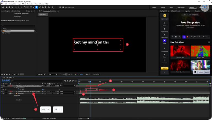The width and height of the screenshot is (212, 120).
Task: Open parent dropdown None for Audio.mp3 layer
Action: pos(67,93)
